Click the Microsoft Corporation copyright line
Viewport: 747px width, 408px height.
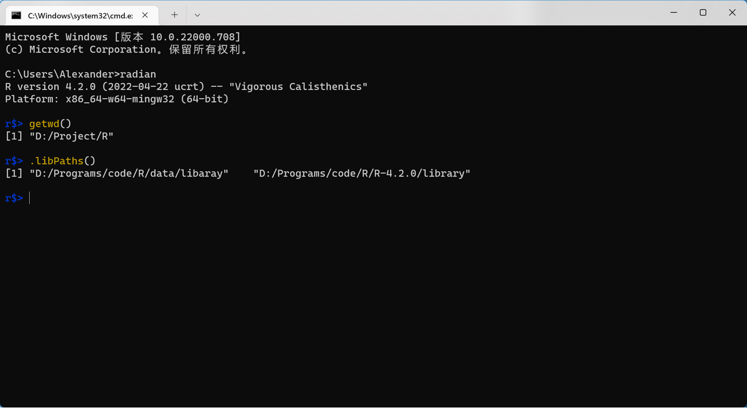(125, 49)
